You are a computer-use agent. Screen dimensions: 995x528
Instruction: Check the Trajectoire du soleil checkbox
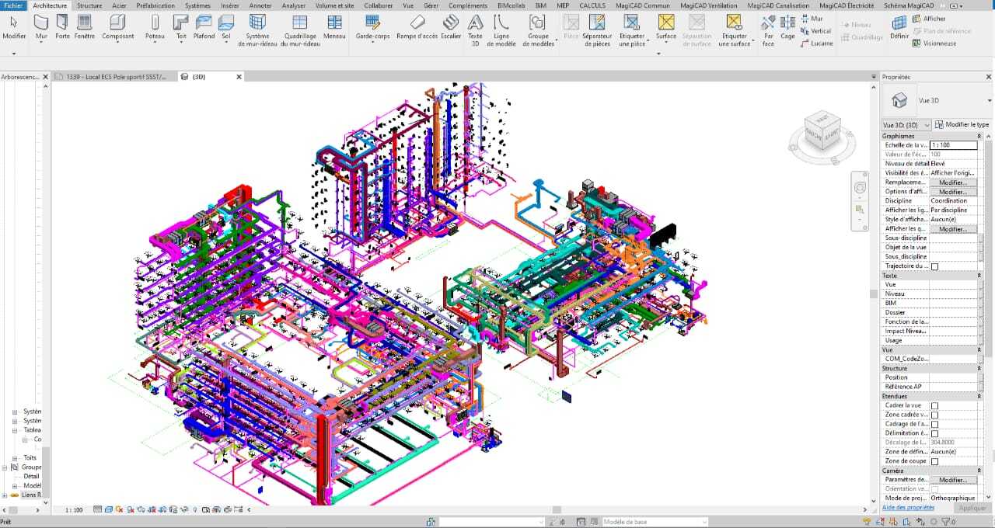934,266
